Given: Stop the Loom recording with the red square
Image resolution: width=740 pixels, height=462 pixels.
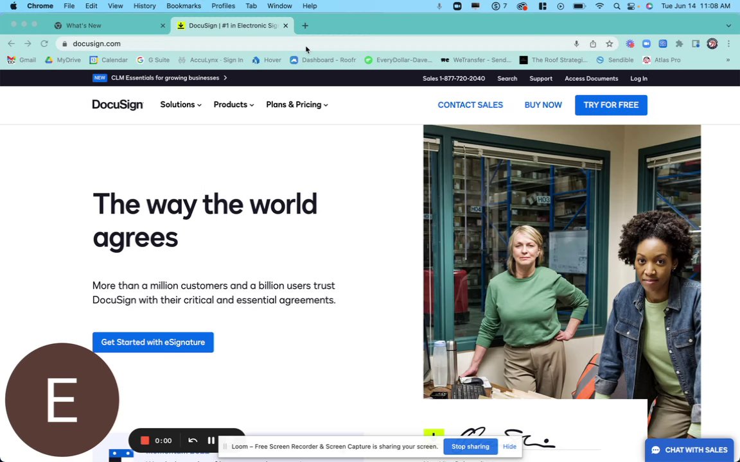Looking at the screenshot, I should coord(145,440).
